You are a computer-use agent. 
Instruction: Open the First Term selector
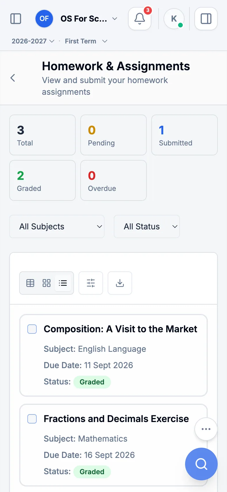(x=86, y=41)
